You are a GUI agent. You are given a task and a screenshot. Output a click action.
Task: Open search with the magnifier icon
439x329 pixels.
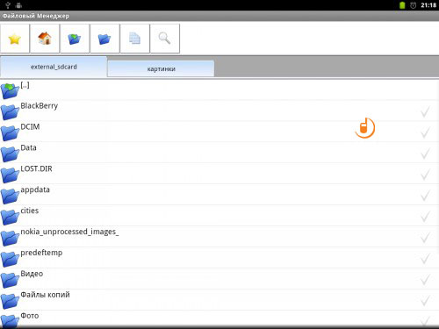165,39
